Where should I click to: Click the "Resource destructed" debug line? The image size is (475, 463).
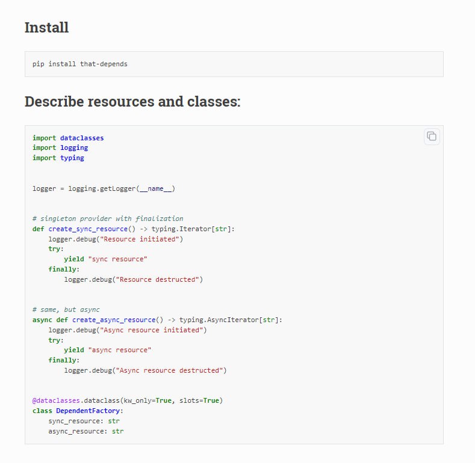[134, 279]
